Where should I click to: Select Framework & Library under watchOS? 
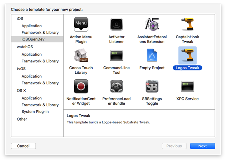pos(40,61)
